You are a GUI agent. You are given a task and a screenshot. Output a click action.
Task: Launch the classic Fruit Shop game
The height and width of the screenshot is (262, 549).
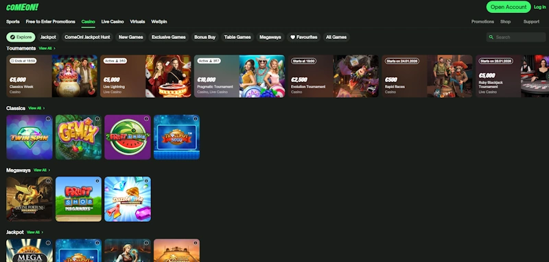[128, 137]
